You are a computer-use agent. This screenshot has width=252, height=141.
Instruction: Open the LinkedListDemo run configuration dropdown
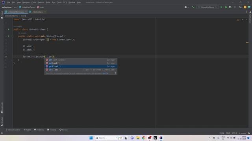[x=208, y=7]
